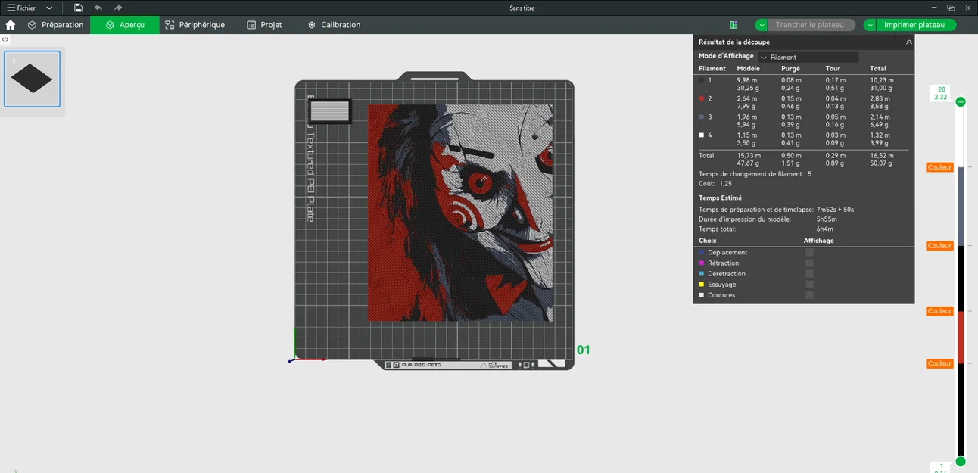Viewport: 978px width, 473px height.
Task: Show Coutures by ticking its checkbox
Action: 809,295
